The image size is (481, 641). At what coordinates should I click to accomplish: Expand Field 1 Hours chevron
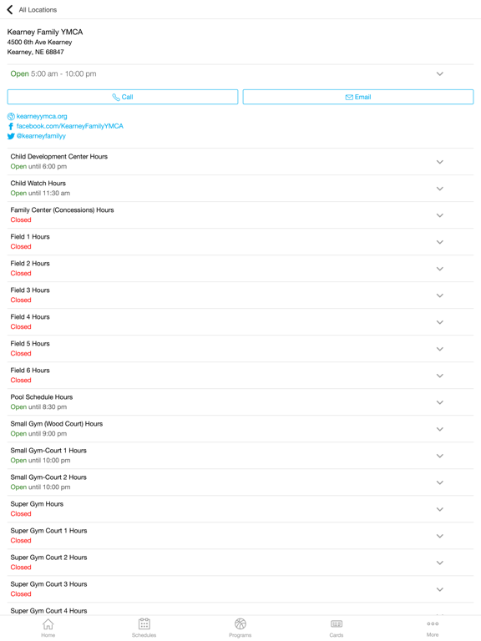(440, 242)
